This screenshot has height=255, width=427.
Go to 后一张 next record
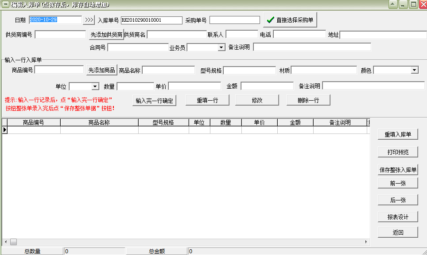398,200
